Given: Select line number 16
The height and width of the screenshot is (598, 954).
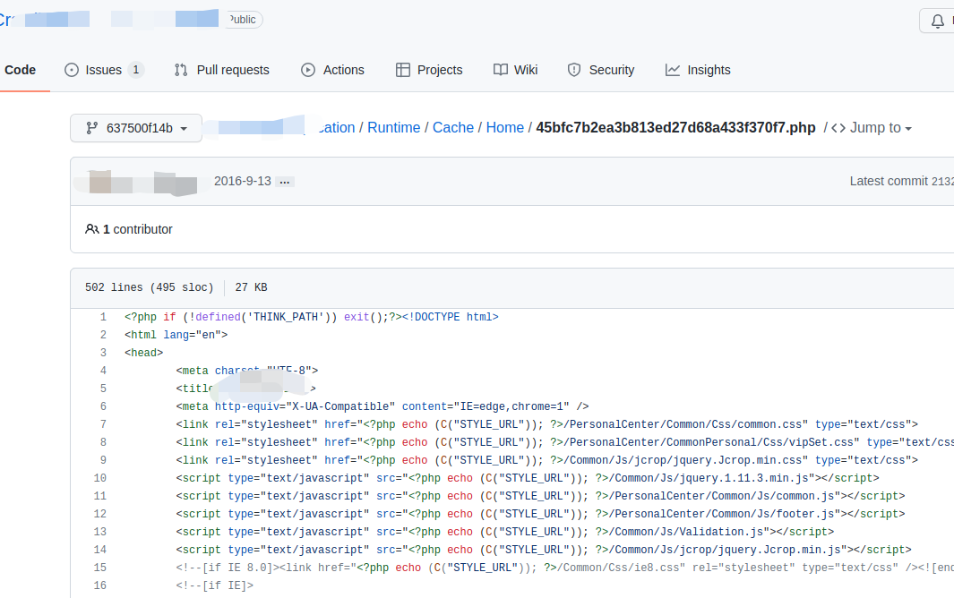Looking at the screenshot, I should [x=99, y=585].
